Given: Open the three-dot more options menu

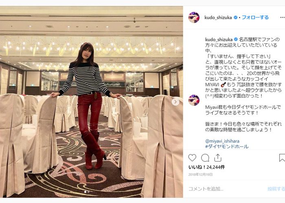Looking at the screenshot, I should click(x=283, y=17).
